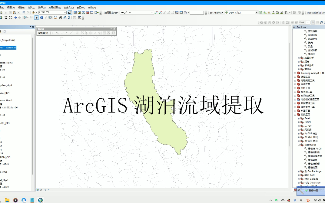Select the 栅格转面 tool in ArcToolbox
This screenshot has height=203, width=325.
[x=312, y=167]
